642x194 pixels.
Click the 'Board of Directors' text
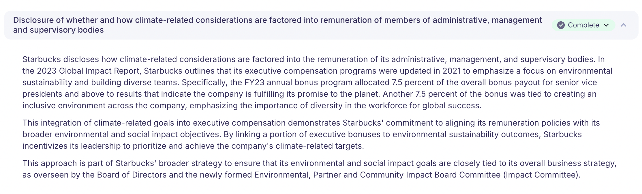pyautogui.click(x=132, y=175)
